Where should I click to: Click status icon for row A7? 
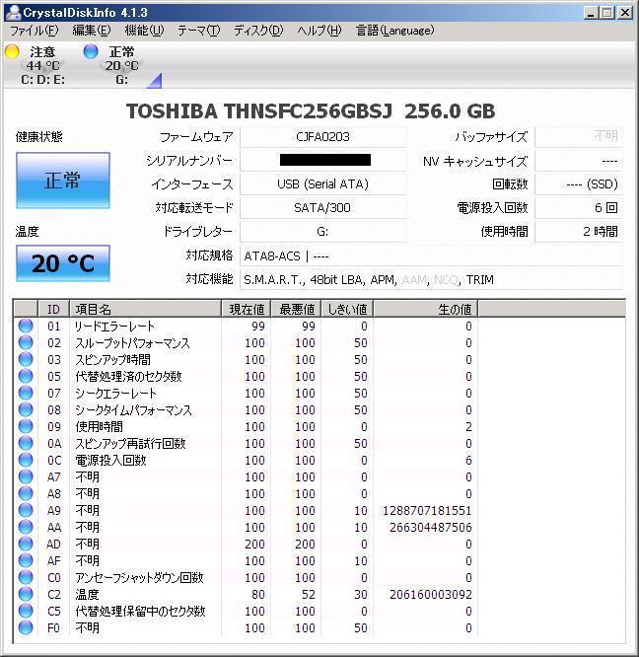coord(26,476)
